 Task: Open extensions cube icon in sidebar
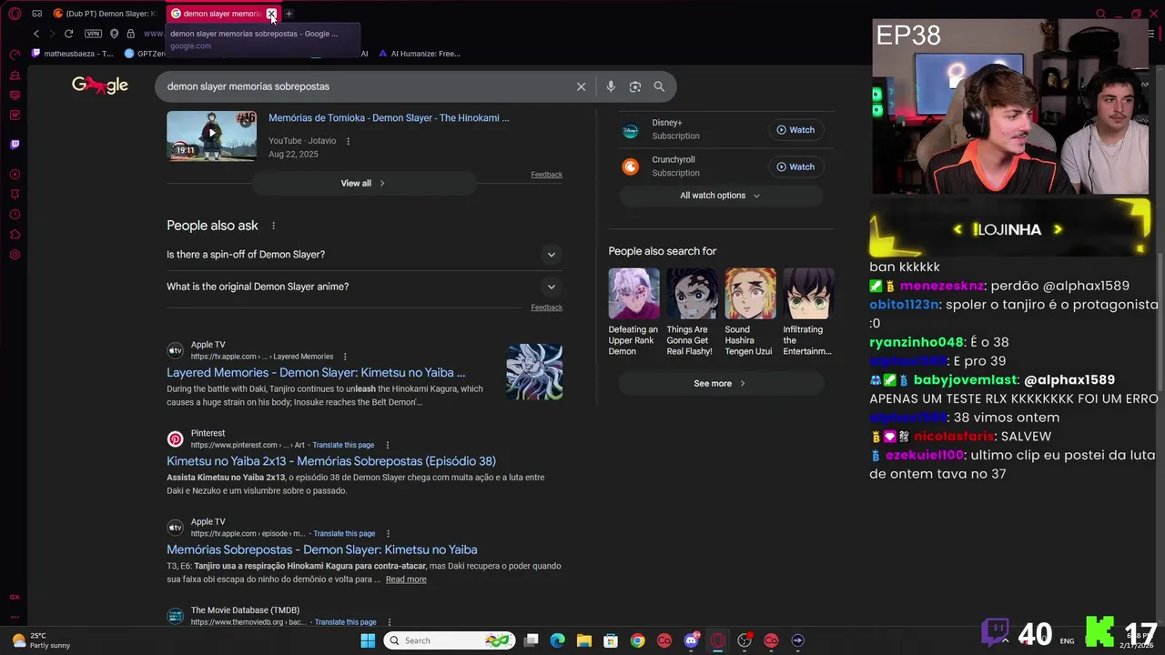tap(15, 235)
